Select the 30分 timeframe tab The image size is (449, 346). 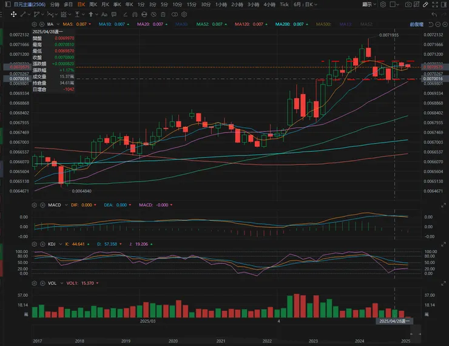coord(206,4)
